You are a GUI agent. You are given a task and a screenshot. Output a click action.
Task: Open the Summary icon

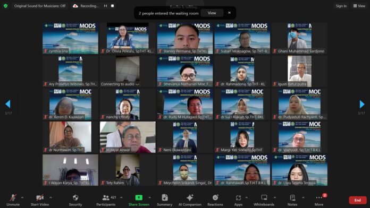pos(165,197)
